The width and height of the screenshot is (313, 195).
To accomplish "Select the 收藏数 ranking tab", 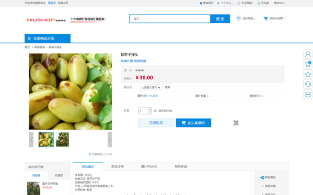I will click(x=59, y=175).
